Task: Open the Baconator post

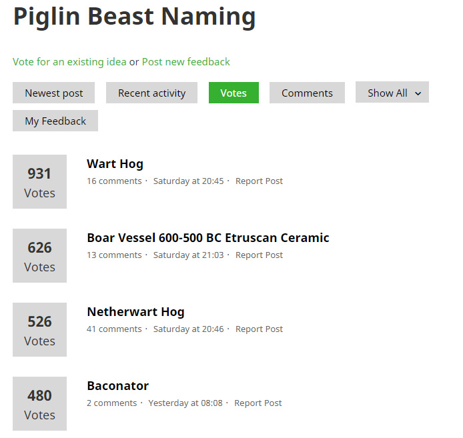Action: 117,385
